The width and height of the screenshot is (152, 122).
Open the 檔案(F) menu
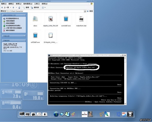(4, 4)
